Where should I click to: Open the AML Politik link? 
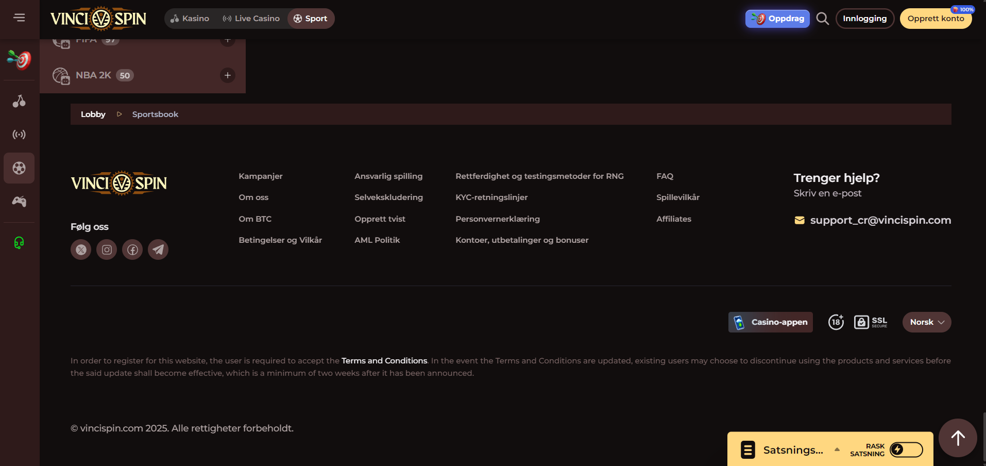[377, 240]
